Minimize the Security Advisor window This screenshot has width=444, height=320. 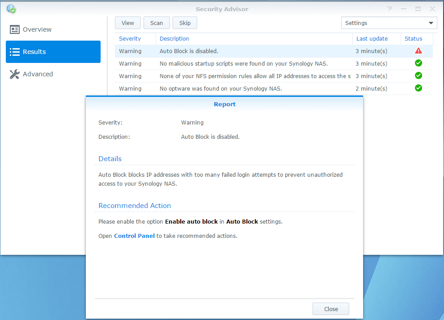click(x=404, y=9)
